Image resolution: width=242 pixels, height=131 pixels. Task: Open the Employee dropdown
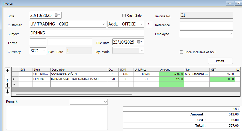click(x=230, y=34)
